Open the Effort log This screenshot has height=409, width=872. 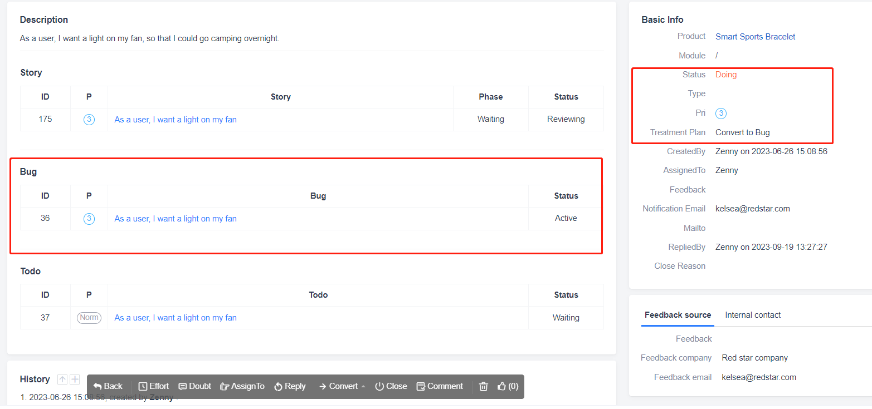tap(153, 386)
